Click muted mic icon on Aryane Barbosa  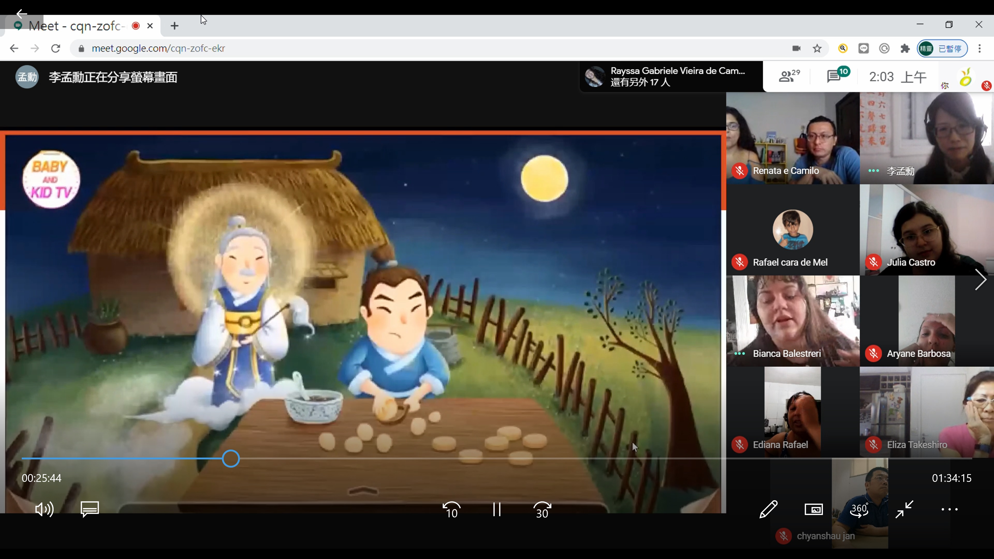point(874,354)
